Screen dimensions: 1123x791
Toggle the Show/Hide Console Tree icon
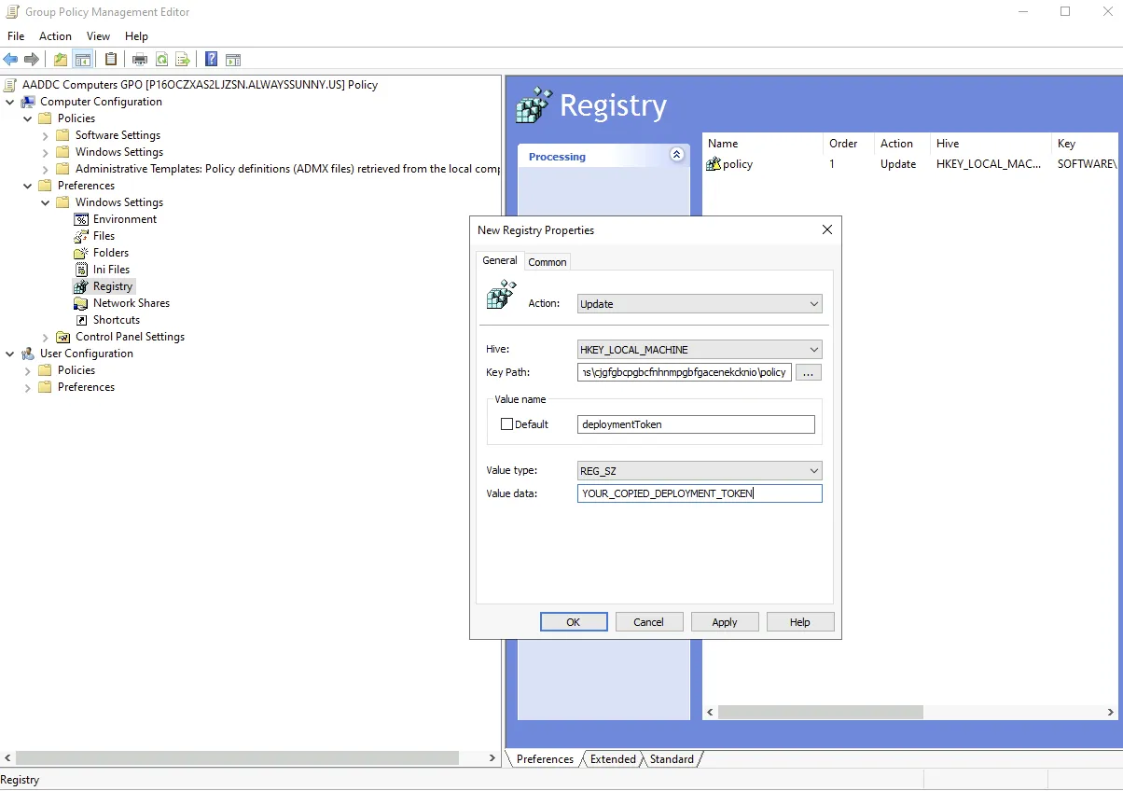point(83,60)
